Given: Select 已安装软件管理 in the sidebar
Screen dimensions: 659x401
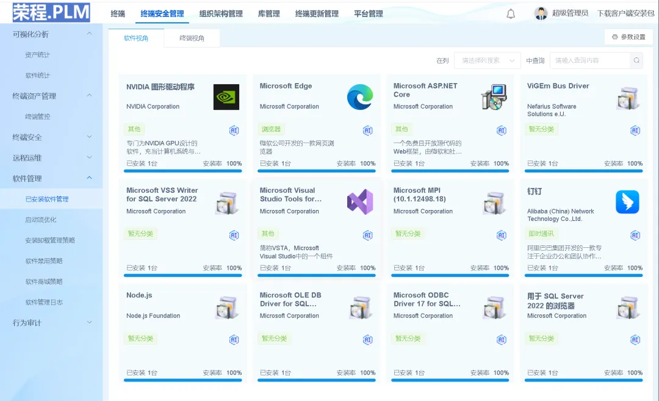Looking at the screenshot, I should point(46,199).
